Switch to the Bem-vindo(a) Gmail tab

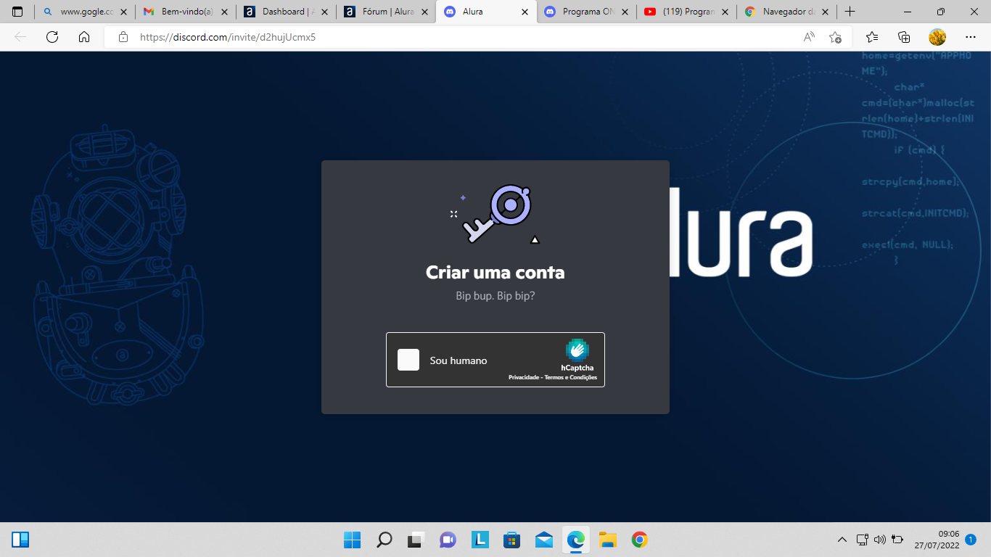pyautogui.click(x=185, y=12)
